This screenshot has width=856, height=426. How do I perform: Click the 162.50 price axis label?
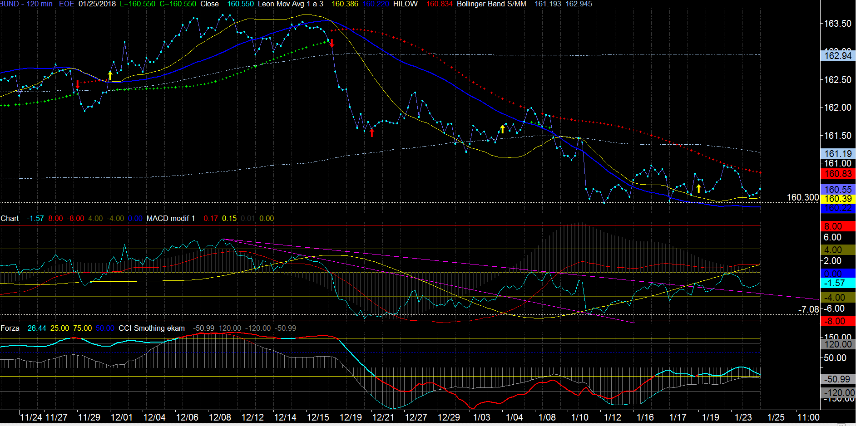[x=838, y=80]
